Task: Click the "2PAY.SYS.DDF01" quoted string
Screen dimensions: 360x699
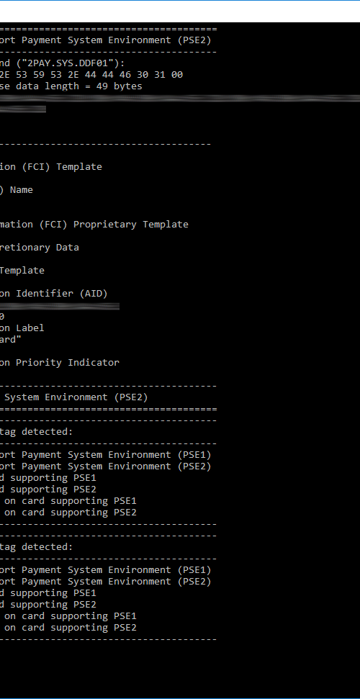Action: [x=68, y=63]
